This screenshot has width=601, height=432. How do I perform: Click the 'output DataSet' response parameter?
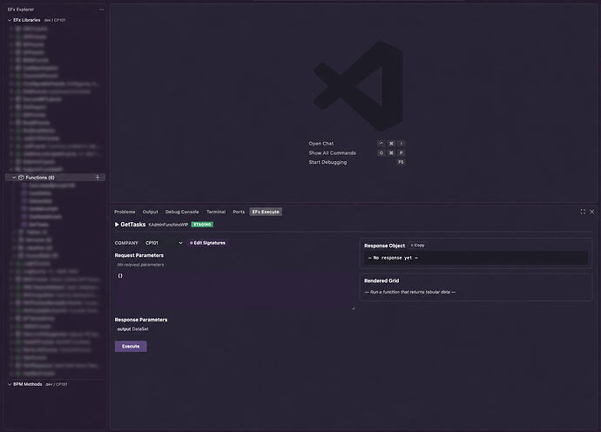point(132,329)
